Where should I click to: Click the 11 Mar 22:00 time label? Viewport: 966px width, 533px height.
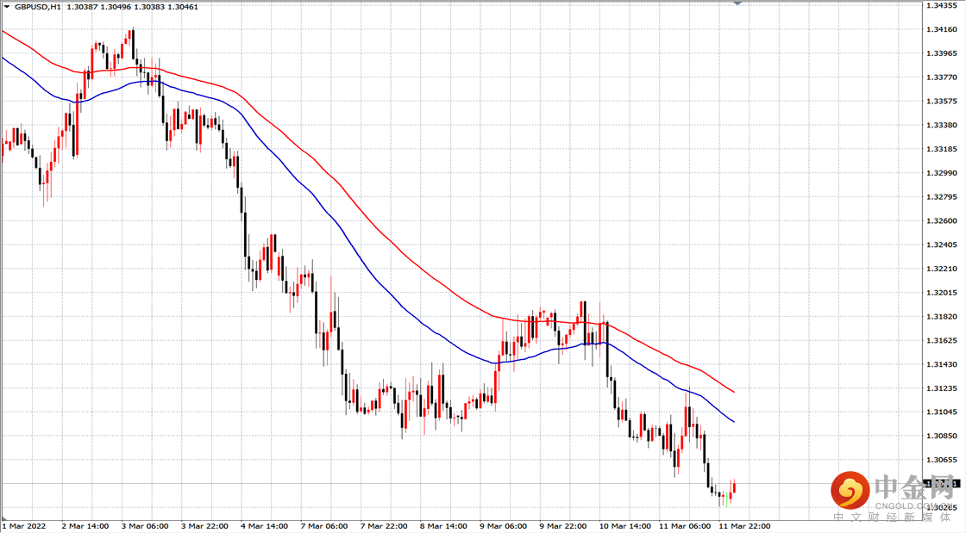(744, 526)
